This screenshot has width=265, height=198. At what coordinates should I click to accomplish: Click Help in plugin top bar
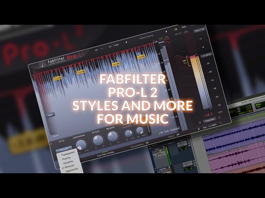click(x=184, y=27)
